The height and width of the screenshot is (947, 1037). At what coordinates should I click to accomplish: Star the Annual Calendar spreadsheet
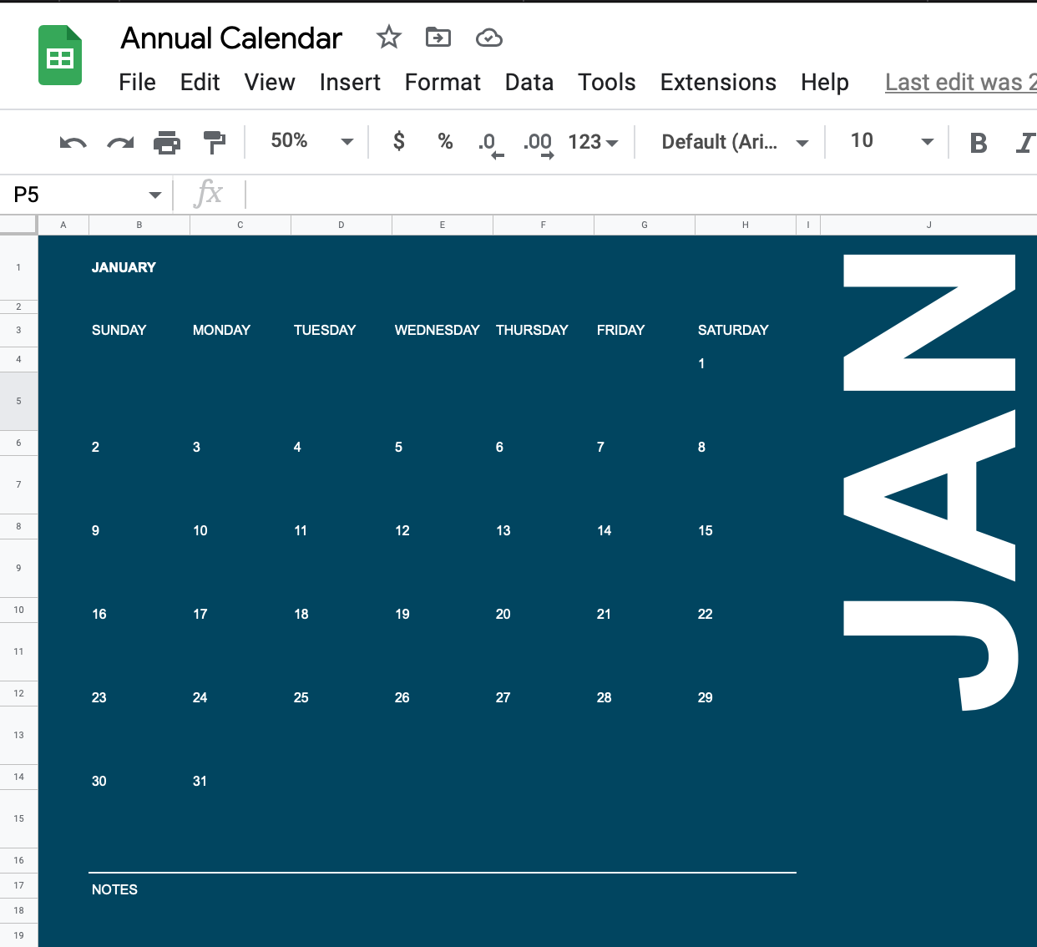click(388, 38)
